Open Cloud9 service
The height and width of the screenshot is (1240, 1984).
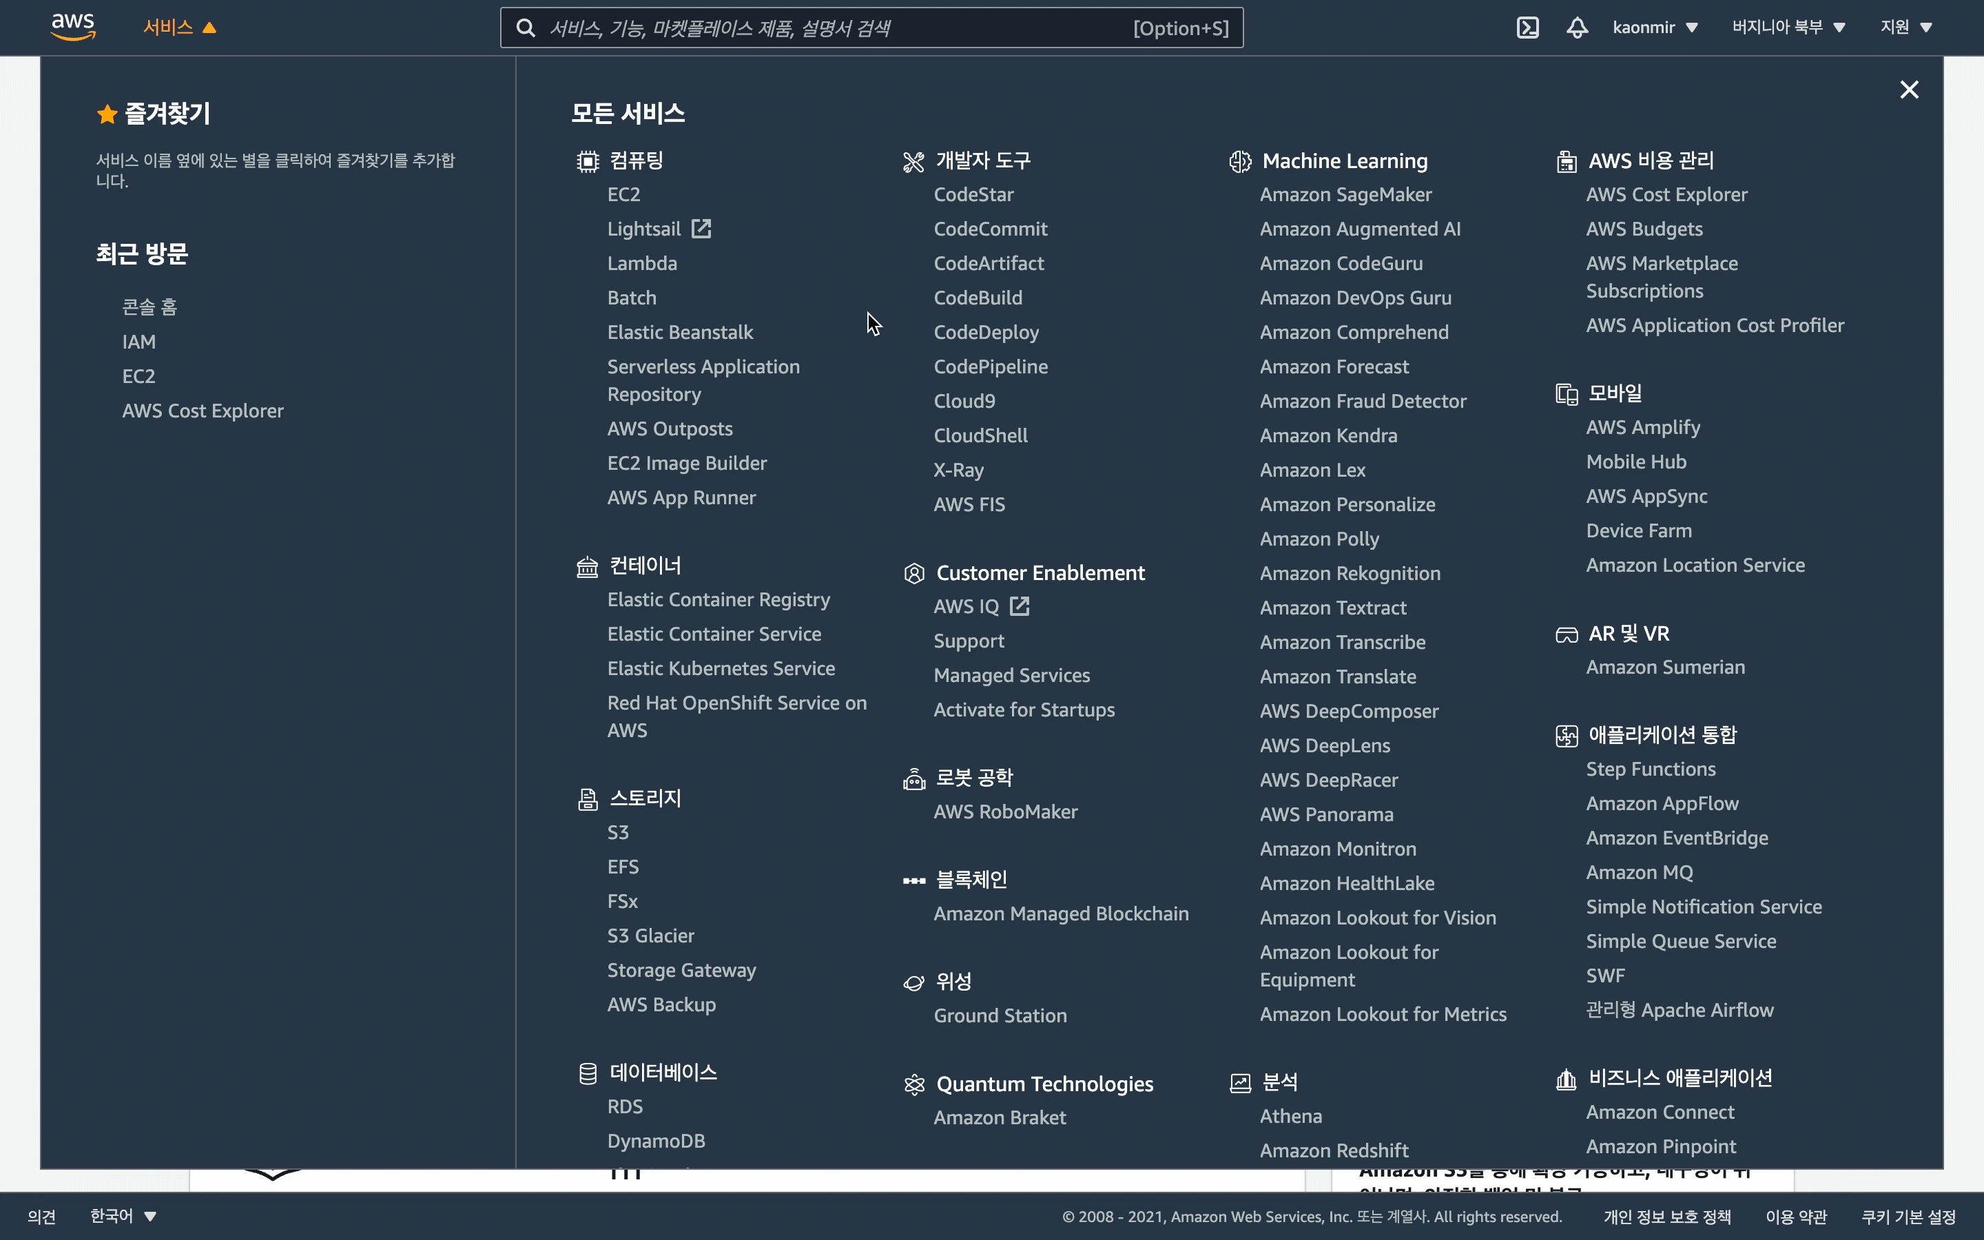(x=964, y=400)
